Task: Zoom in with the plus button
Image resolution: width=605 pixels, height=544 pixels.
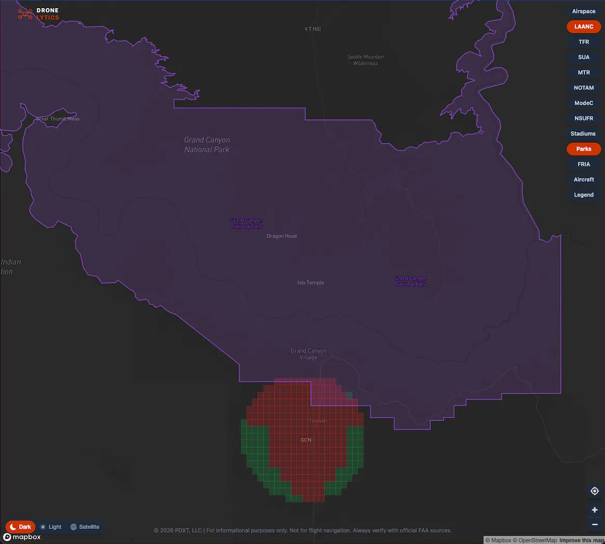Action: (x=595, y=510)
